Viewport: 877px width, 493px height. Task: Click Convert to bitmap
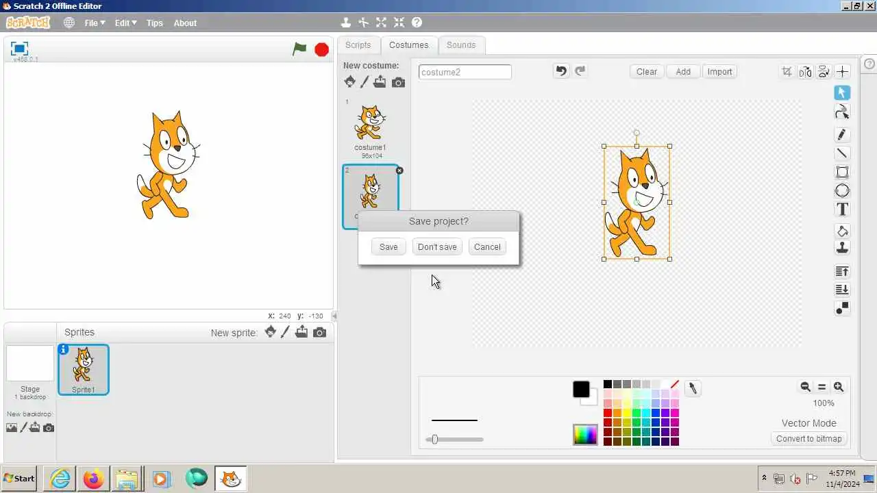809,439
